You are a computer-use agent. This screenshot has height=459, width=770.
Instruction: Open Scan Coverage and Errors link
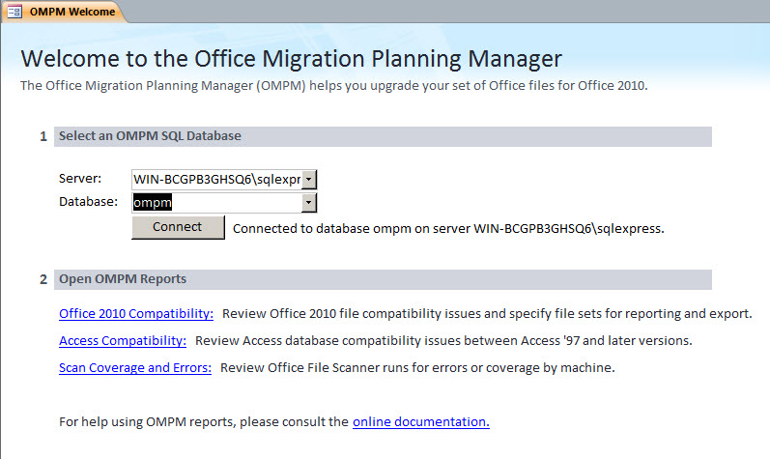tap(135, 368)
